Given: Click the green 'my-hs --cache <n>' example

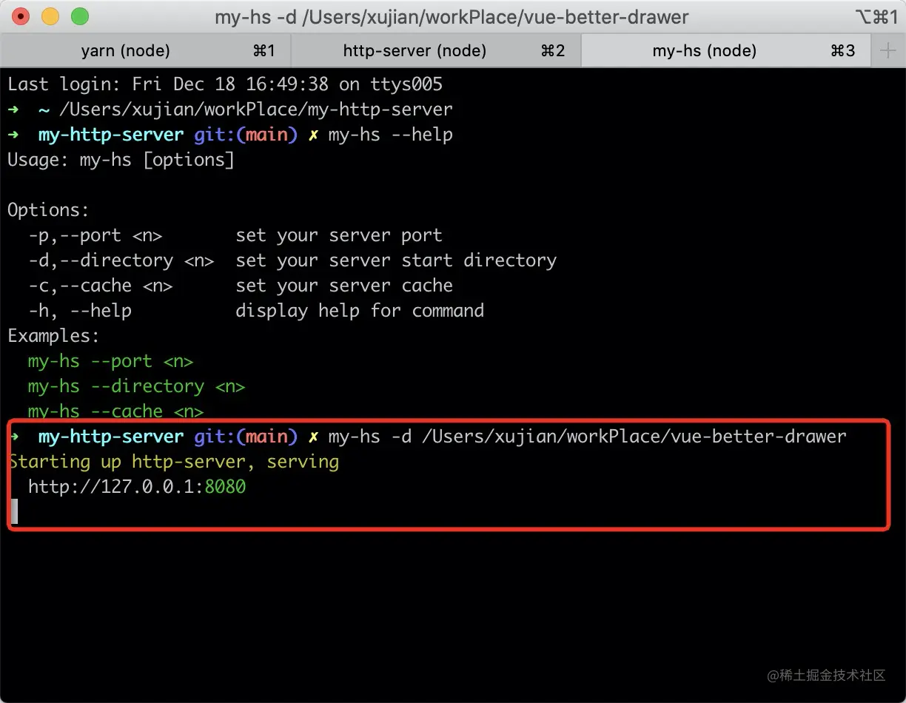Looking at the screenshot, I should 116,411.
